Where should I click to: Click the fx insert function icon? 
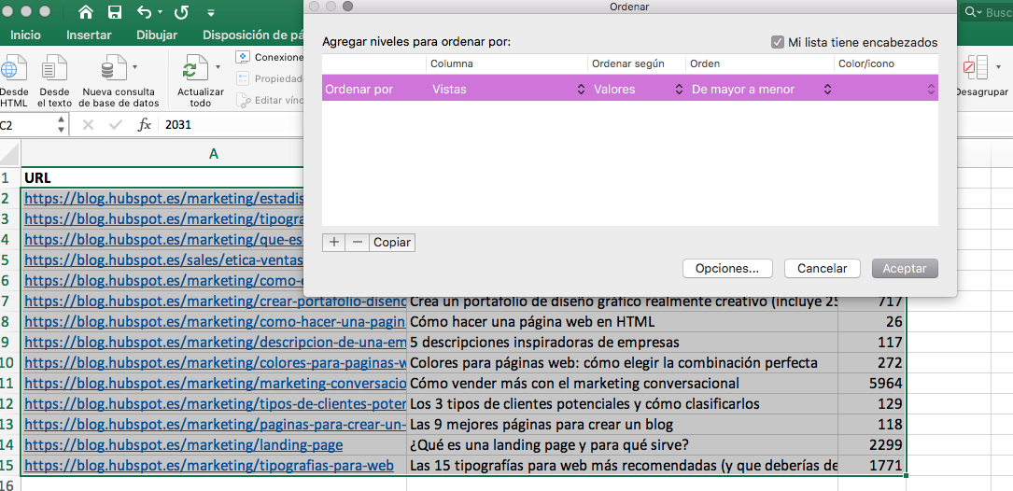point(144,125)
